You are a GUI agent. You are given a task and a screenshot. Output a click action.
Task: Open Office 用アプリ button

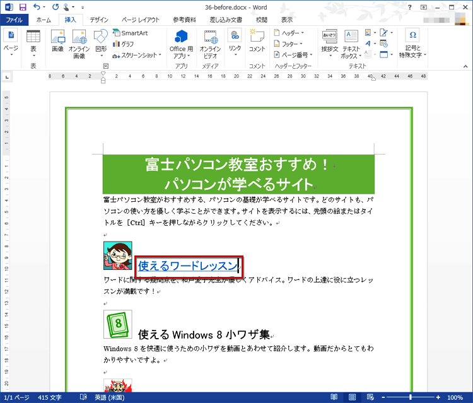[x=181, y=44]
